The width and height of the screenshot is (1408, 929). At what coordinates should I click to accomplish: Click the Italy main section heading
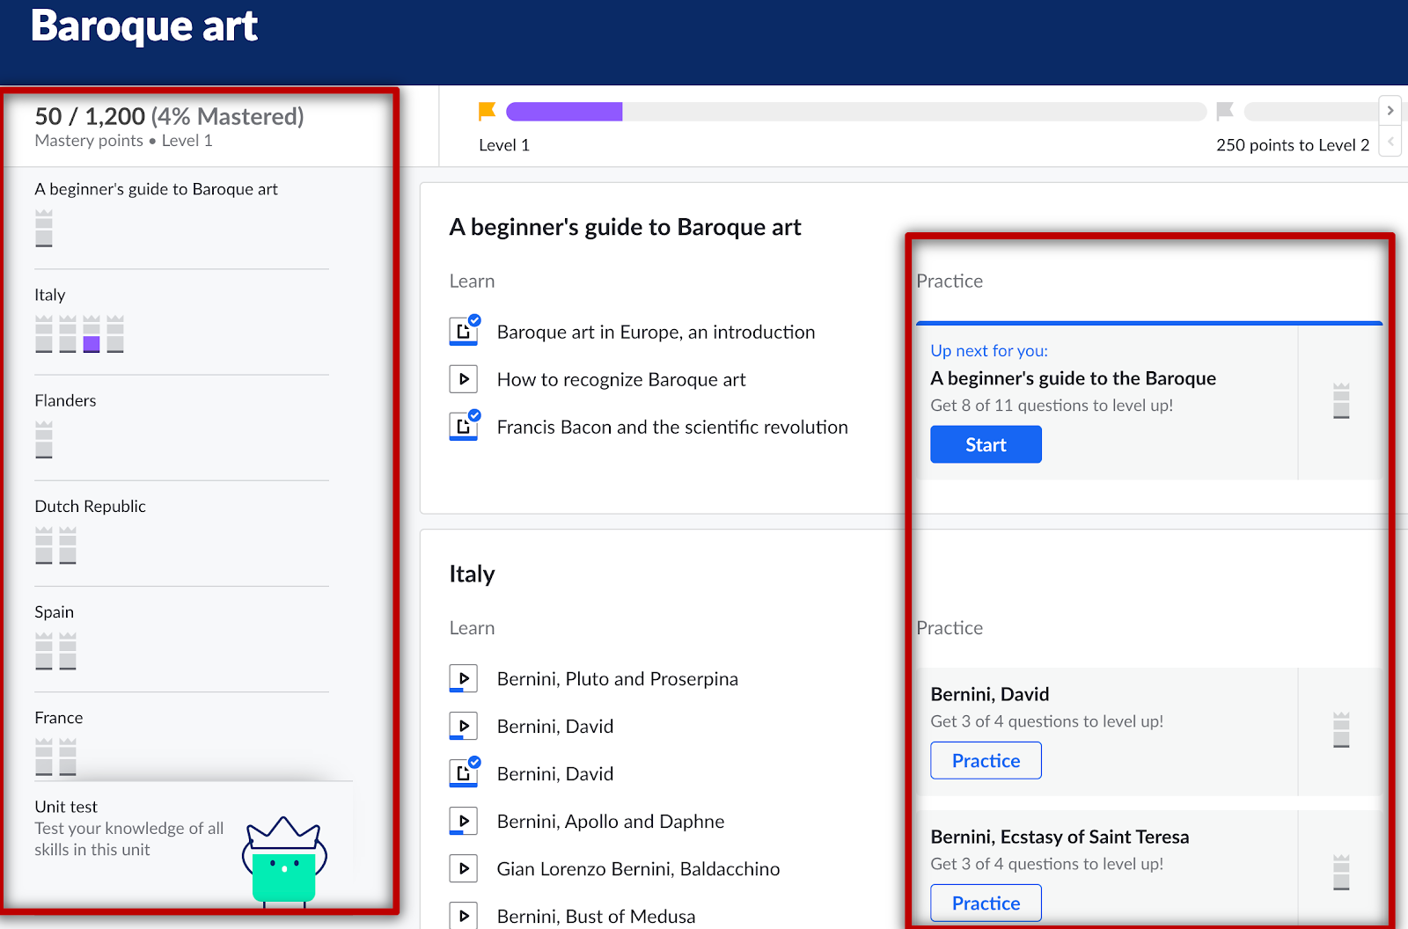tap(472, 574)
